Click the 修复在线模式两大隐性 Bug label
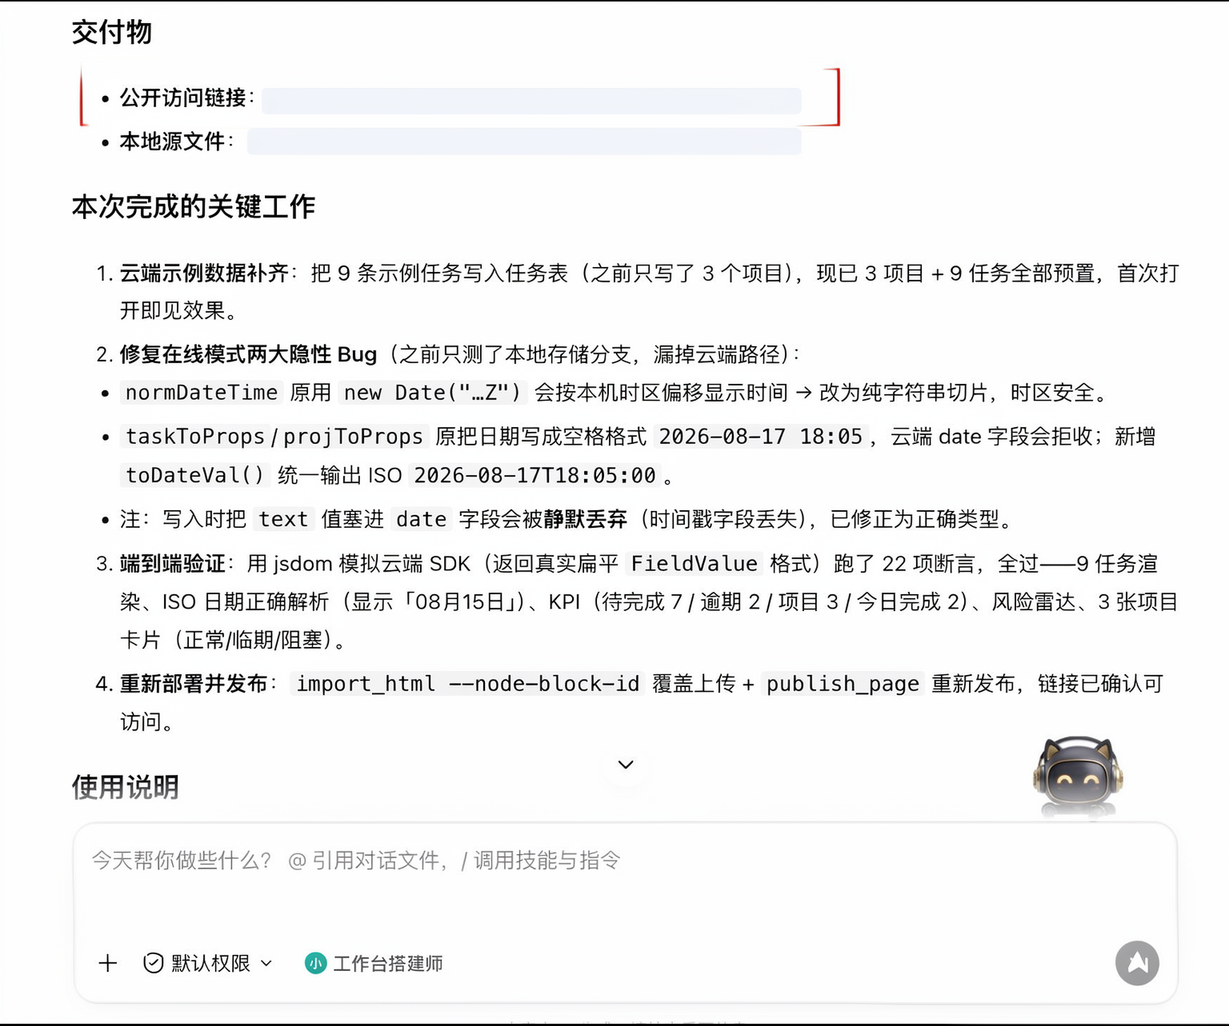The image size is (1229, 1026). pos(248,354)
